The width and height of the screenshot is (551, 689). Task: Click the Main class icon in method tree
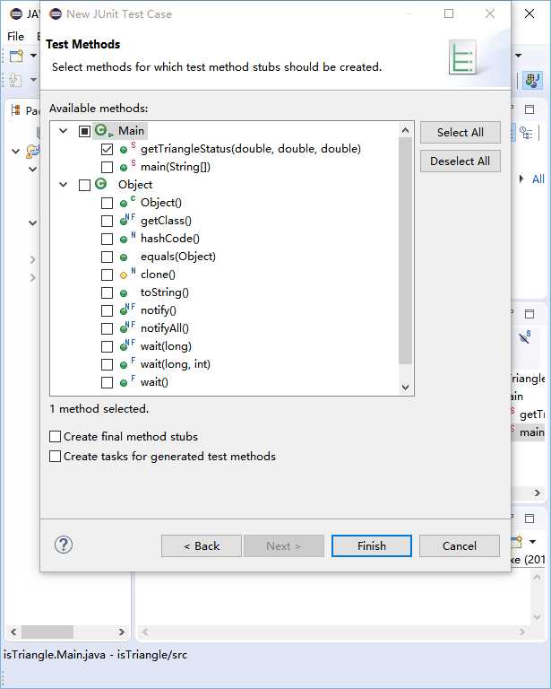tap(104, 130)
